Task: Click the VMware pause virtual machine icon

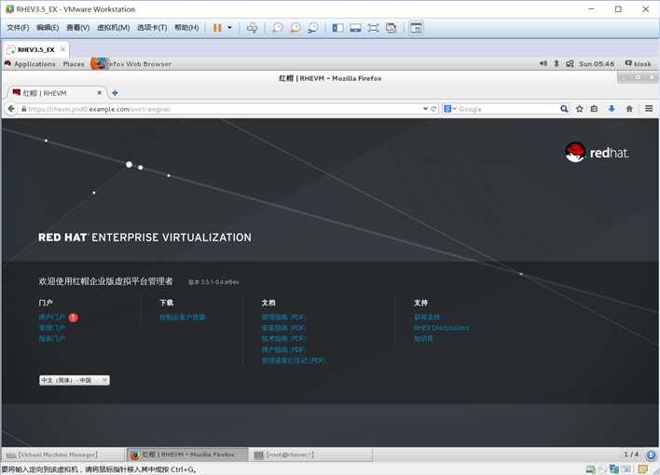Action: coord(217,28)
